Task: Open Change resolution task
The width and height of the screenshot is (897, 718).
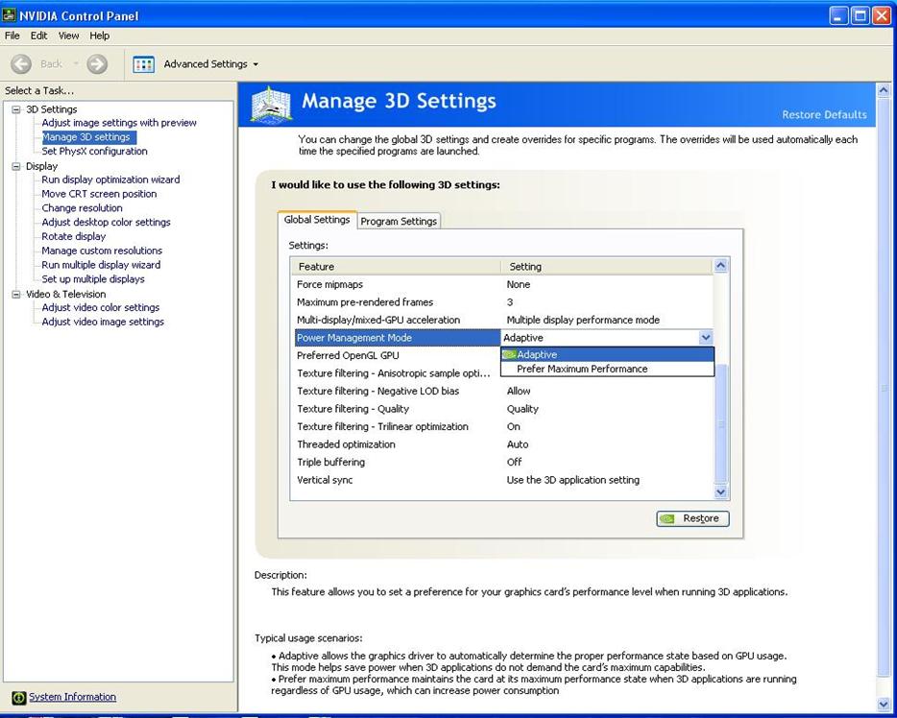Action: 82,208
